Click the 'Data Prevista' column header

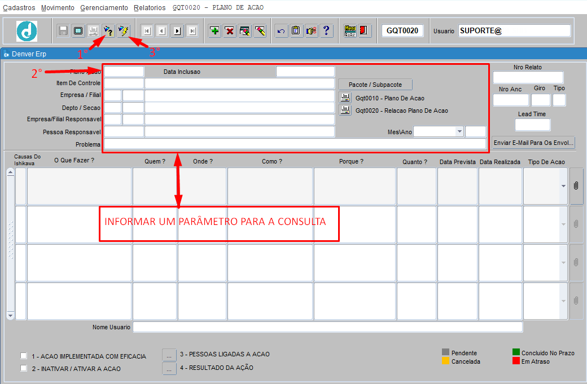pyautogui.click(x=458, y=162)
